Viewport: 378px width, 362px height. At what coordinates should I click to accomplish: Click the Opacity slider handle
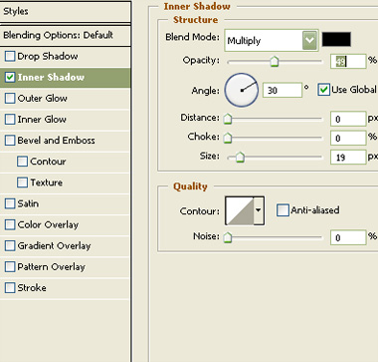coord(275,62)
